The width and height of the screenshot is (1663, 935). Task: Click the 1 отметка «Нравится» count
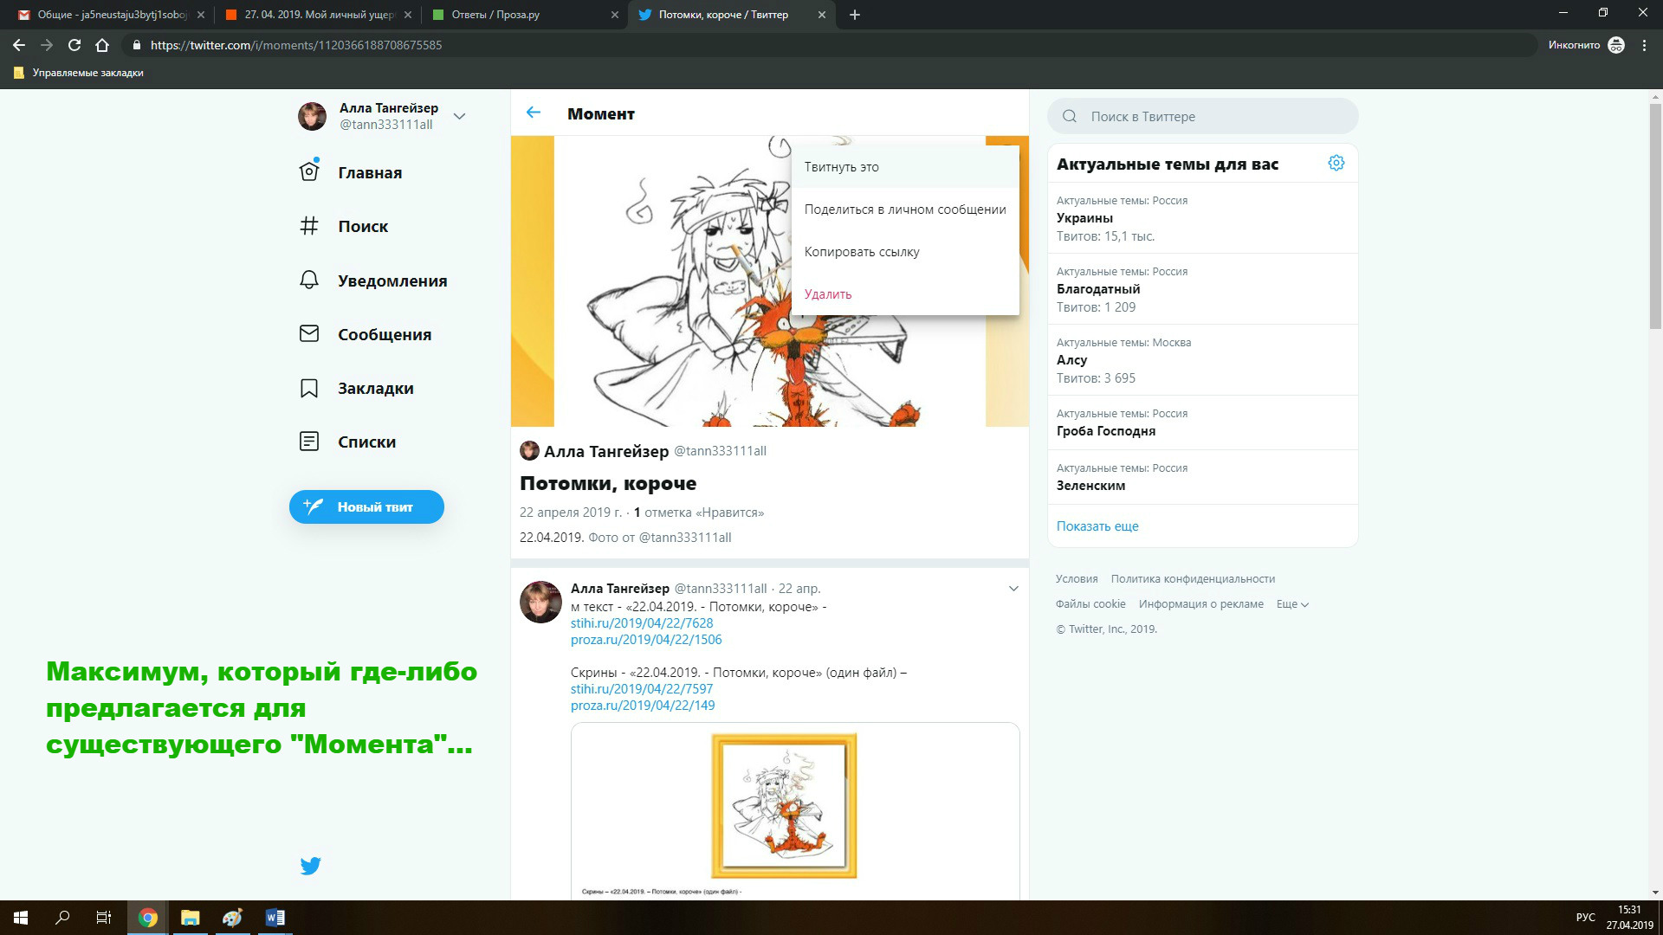click(699, 513)
